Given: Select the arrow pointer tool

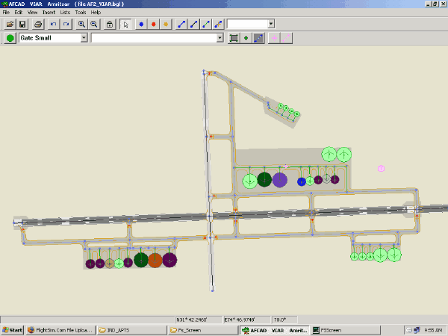Looking at the screenshot, I should coord(126,24).
